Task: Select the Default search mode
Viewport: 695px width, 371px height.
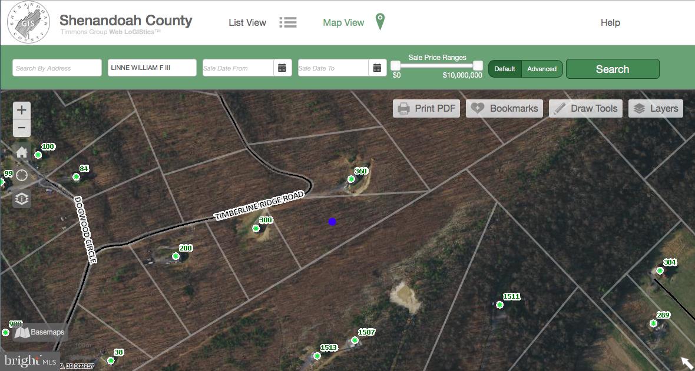Action: pyautogui.click(x=505, y=69)
